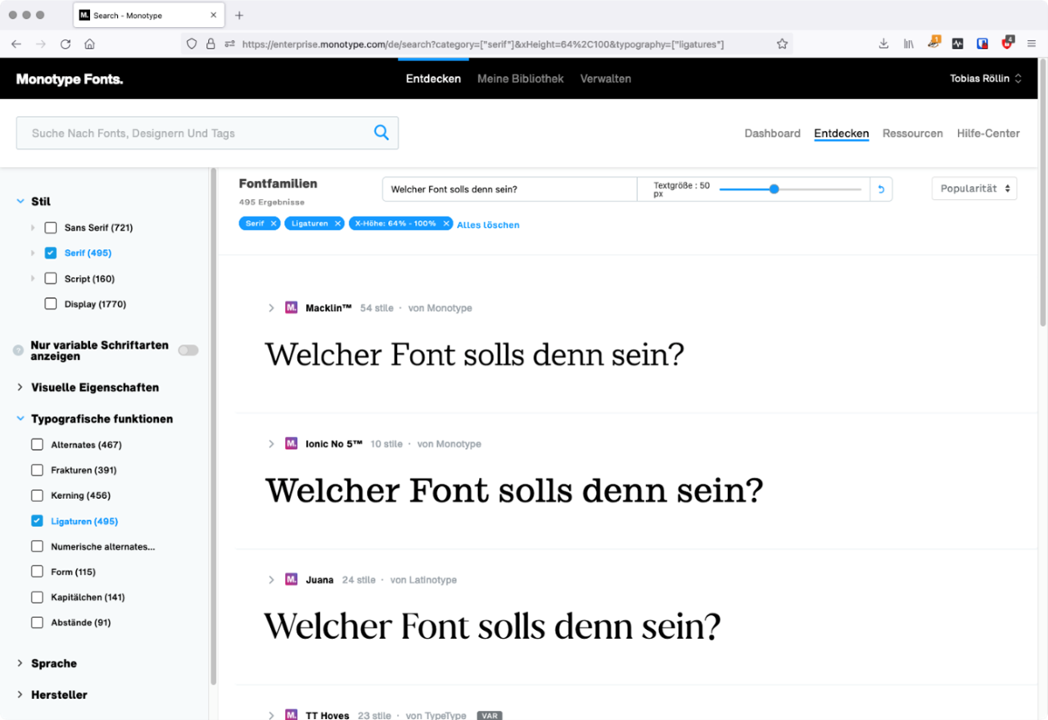
Task: Collapse the Stil filter section
Action: click(20, 202)
